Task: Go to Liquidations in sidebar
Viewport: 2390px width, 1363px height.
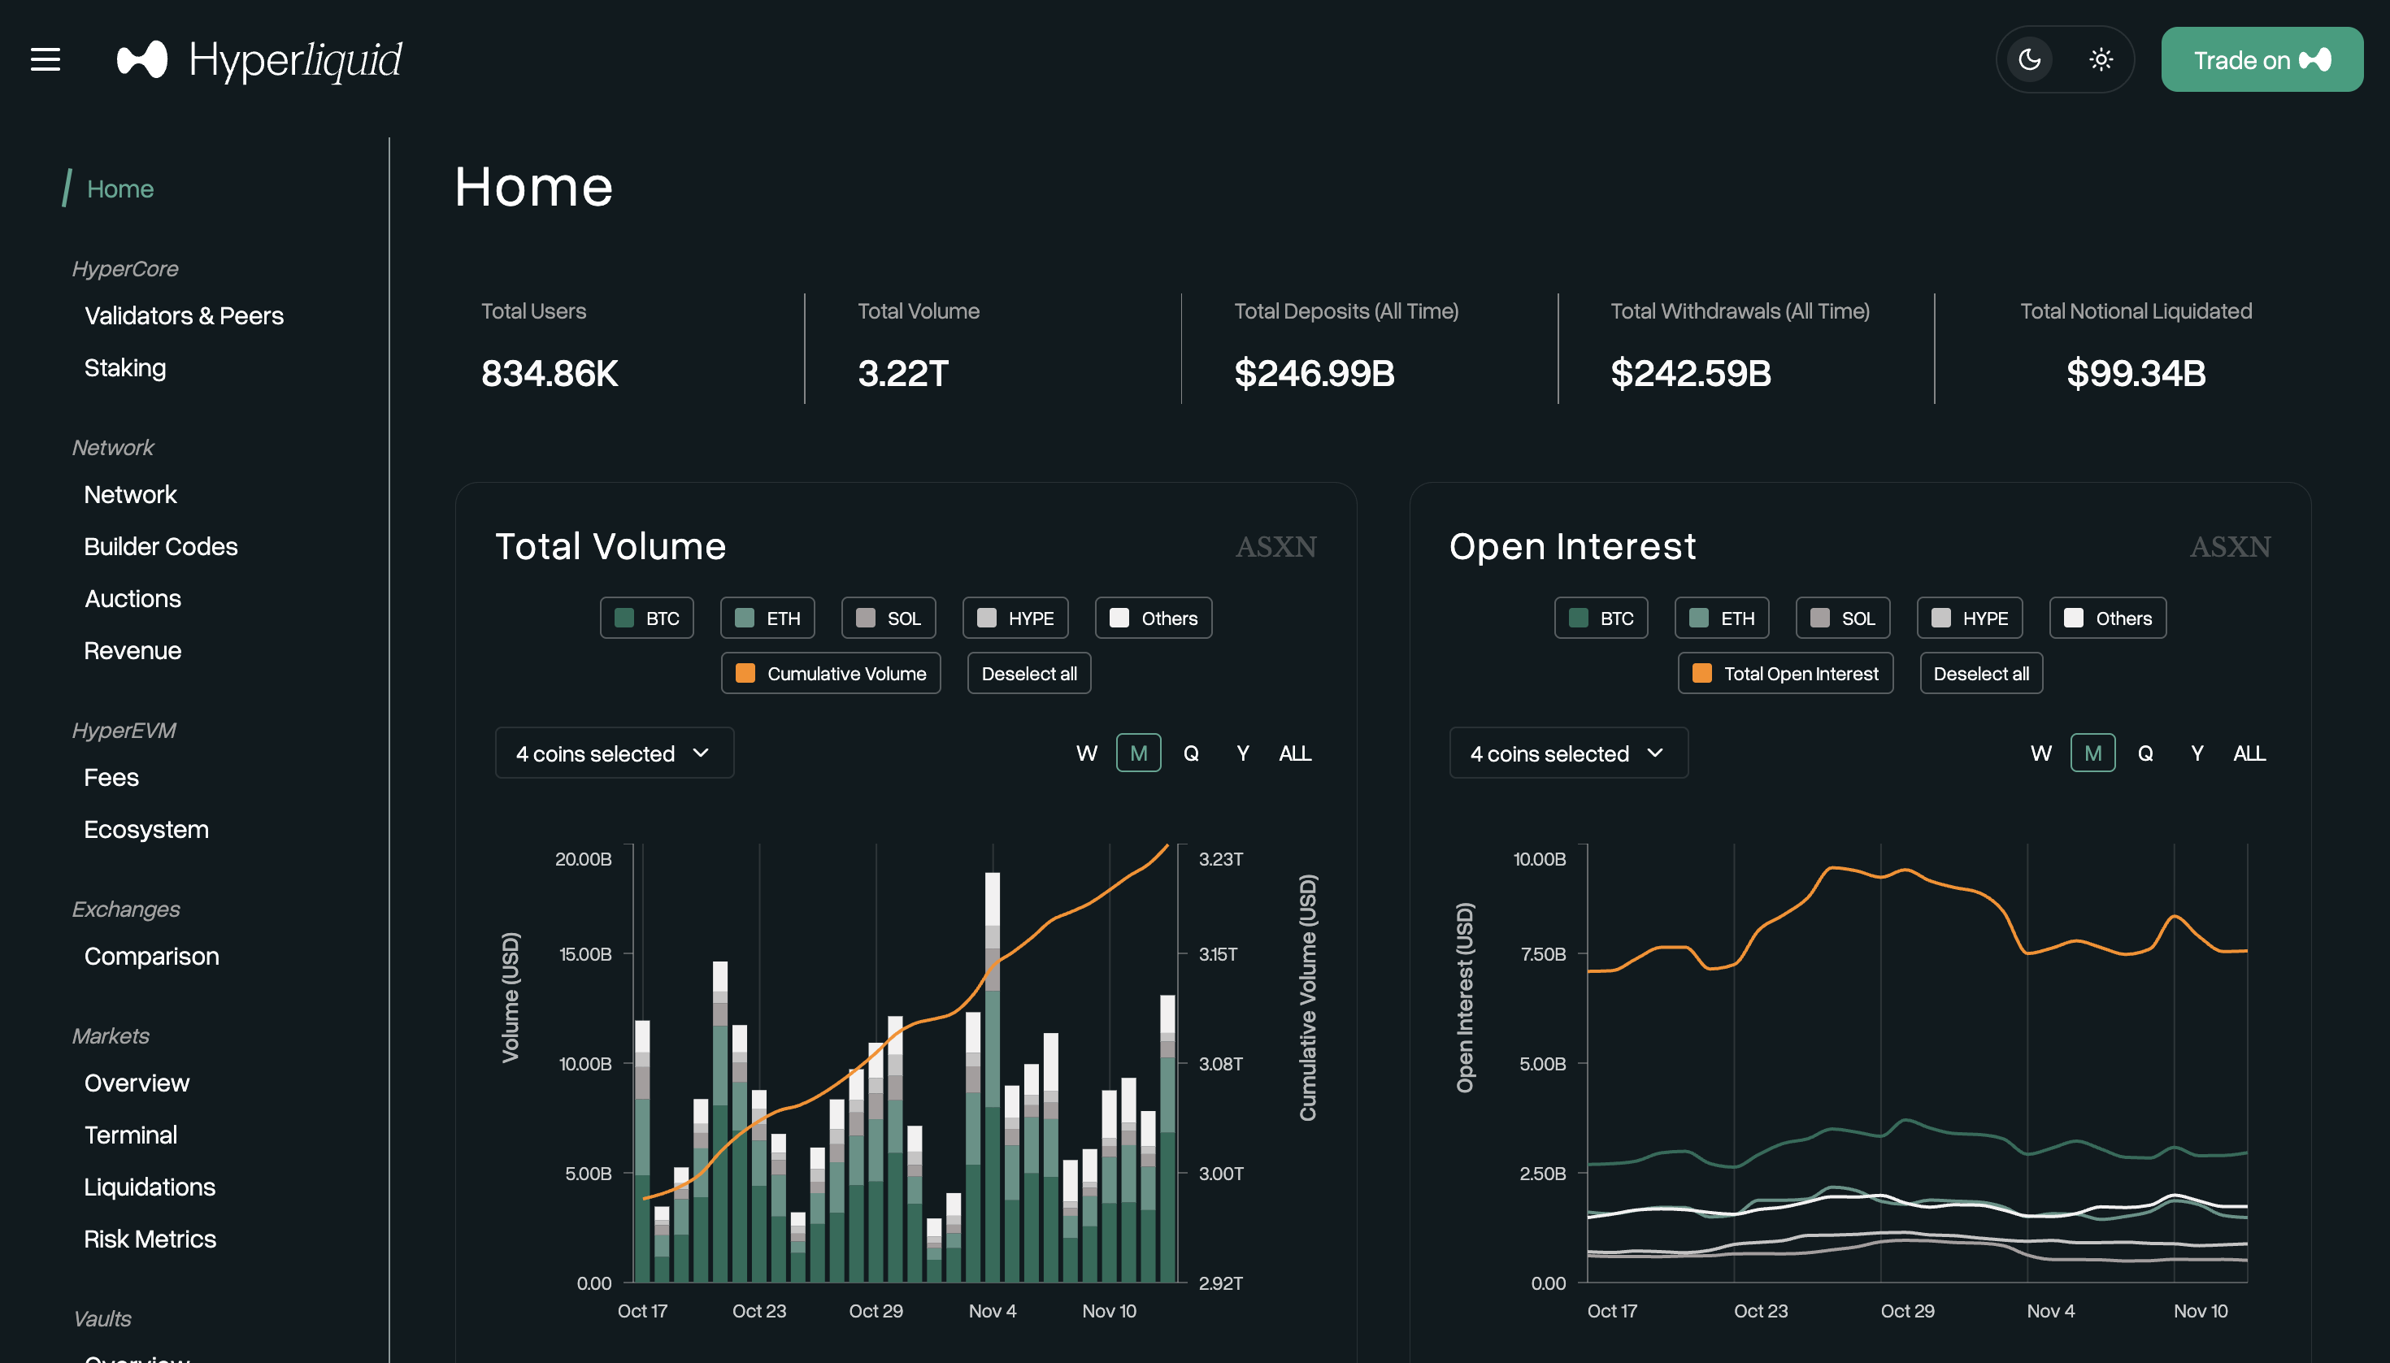Action: (150, 1186)
